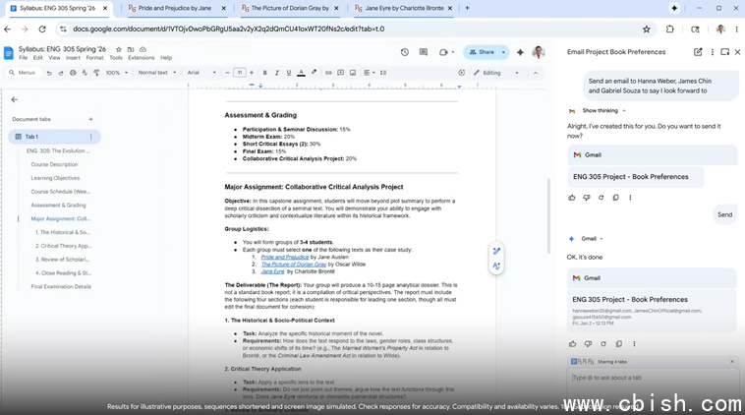Close the document outline with back arrow
The height and width of the screenshot is (415, 745).
click(14, 99)
